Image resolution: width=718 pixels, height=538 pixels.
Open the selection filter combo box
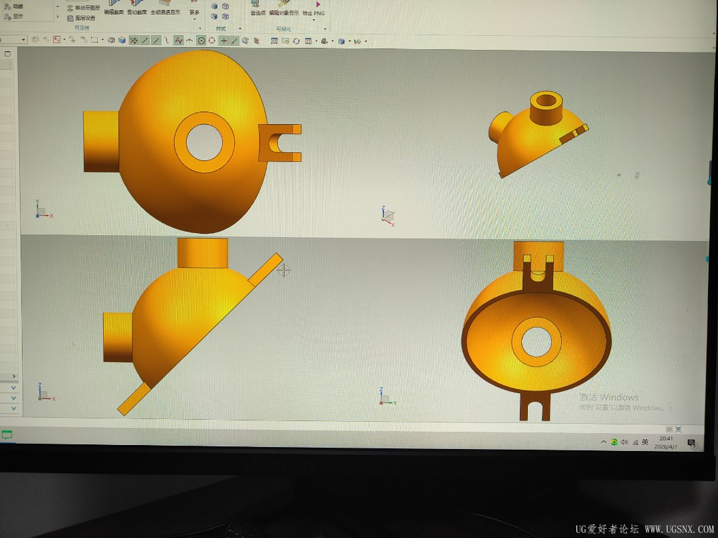[x=13, y=40]
